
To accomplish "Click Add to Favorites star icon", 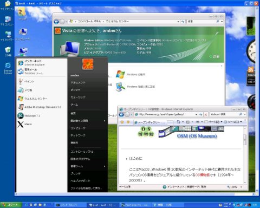I will click(128, 122).
